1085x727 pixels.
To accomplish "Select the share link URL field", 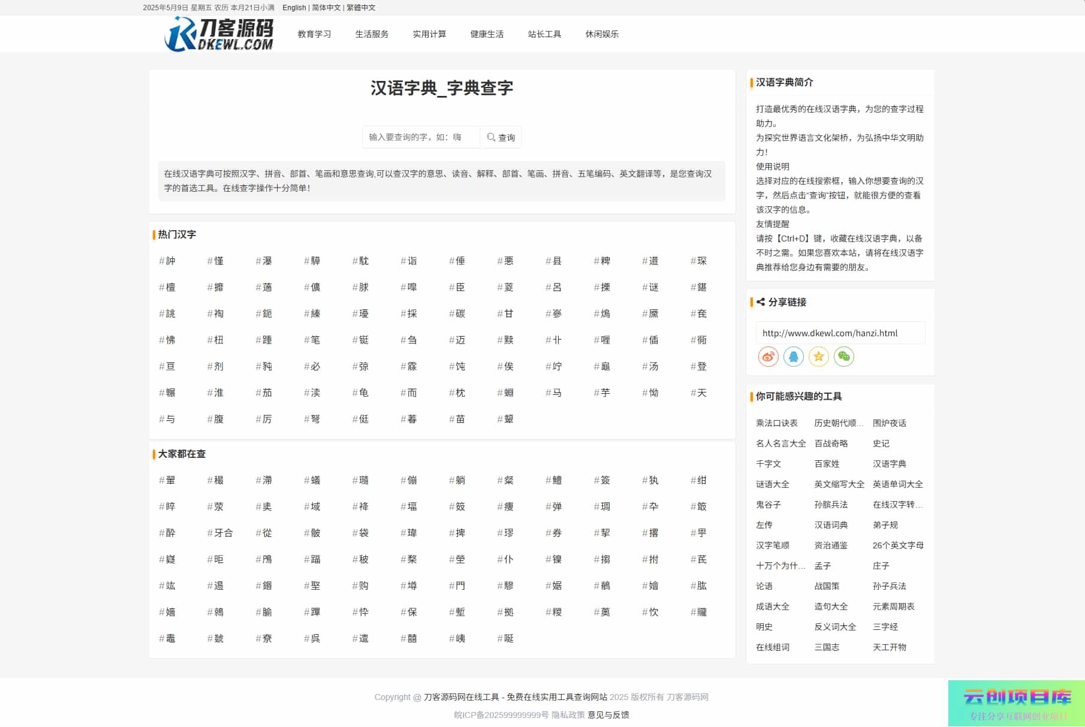I will click(839, 333).
